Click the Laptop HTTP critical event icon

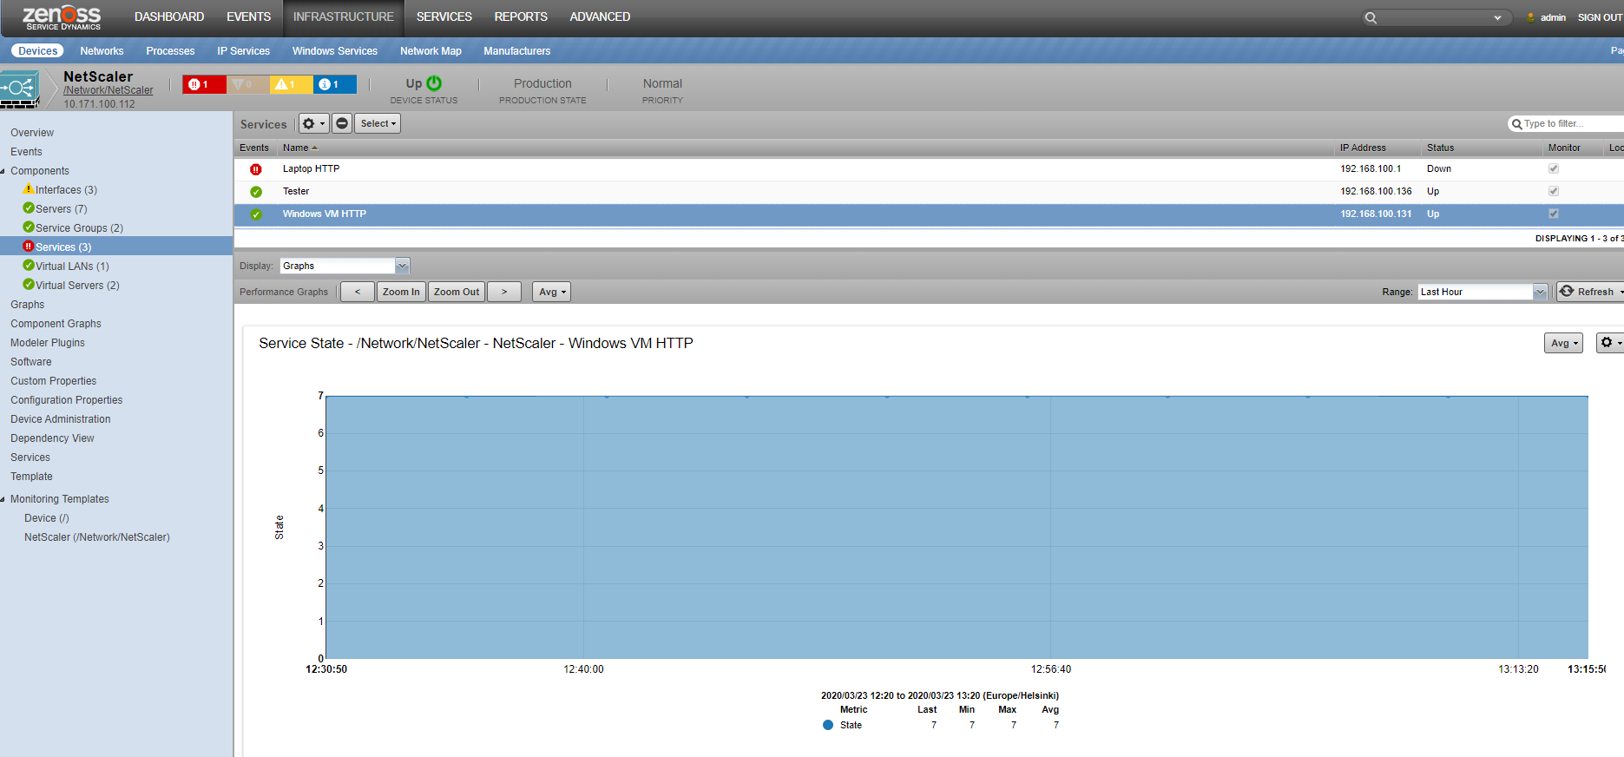coord(256,169)
